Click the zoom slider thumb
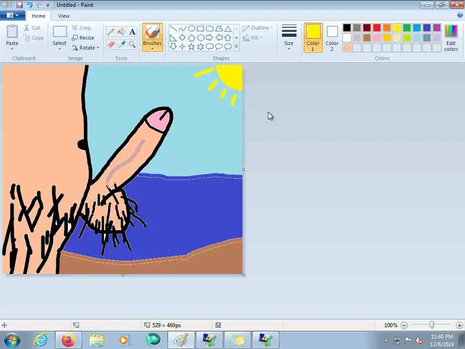The width and height of the screenshot is (465, 349). (432, 325)
